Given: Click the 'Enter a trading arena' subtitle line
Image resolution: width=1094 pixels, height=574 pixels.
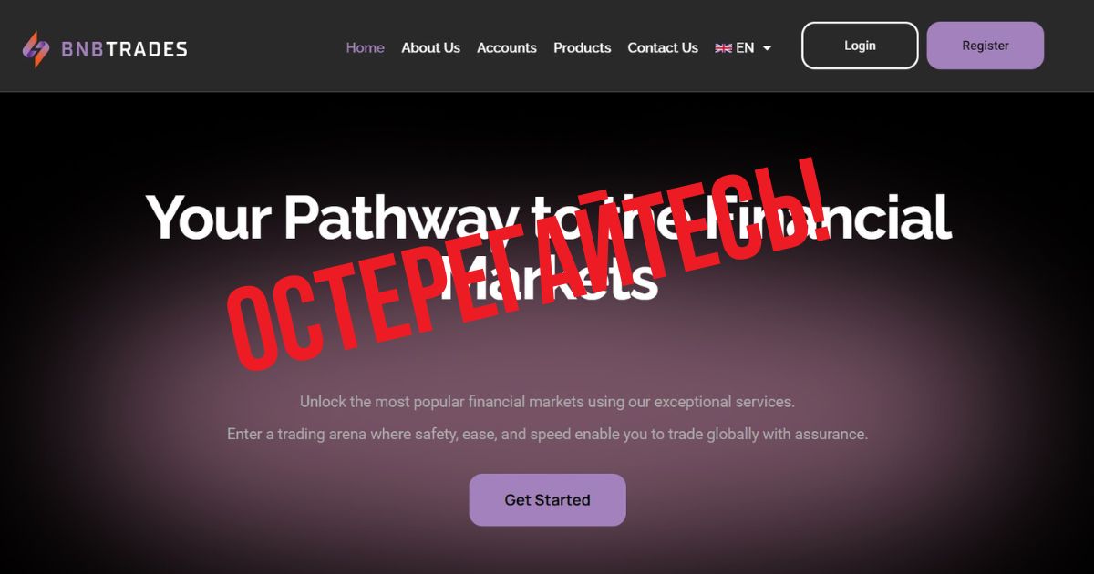Looking at the screenshot, I should (x=547, y=434).
